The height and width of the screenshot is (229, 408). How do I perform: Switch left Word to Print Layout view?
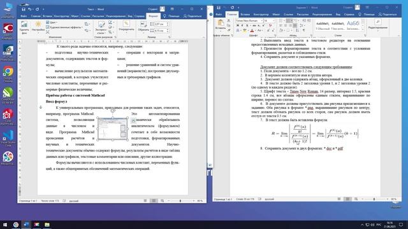click(154, 201)
